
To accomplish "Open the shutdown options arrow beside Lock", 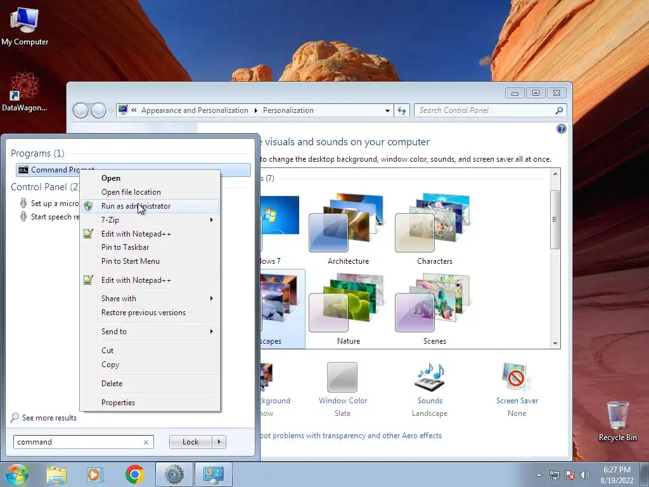I will [x=219, y=442].
